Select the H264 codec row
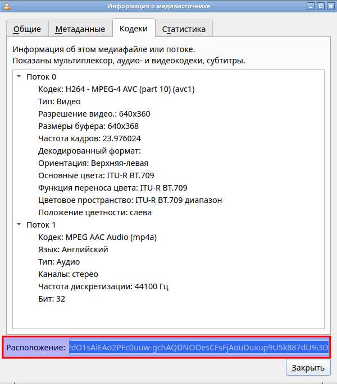 tap(116, 89)
